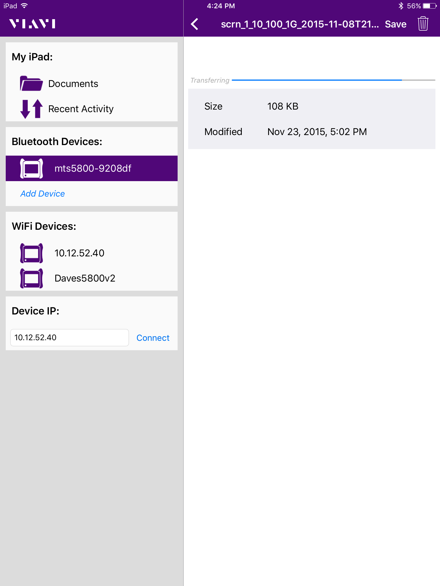The height and width of the screenshot is (586, 440).
Task: Tap the 4:24 PM clock
Action: [221, 6]
